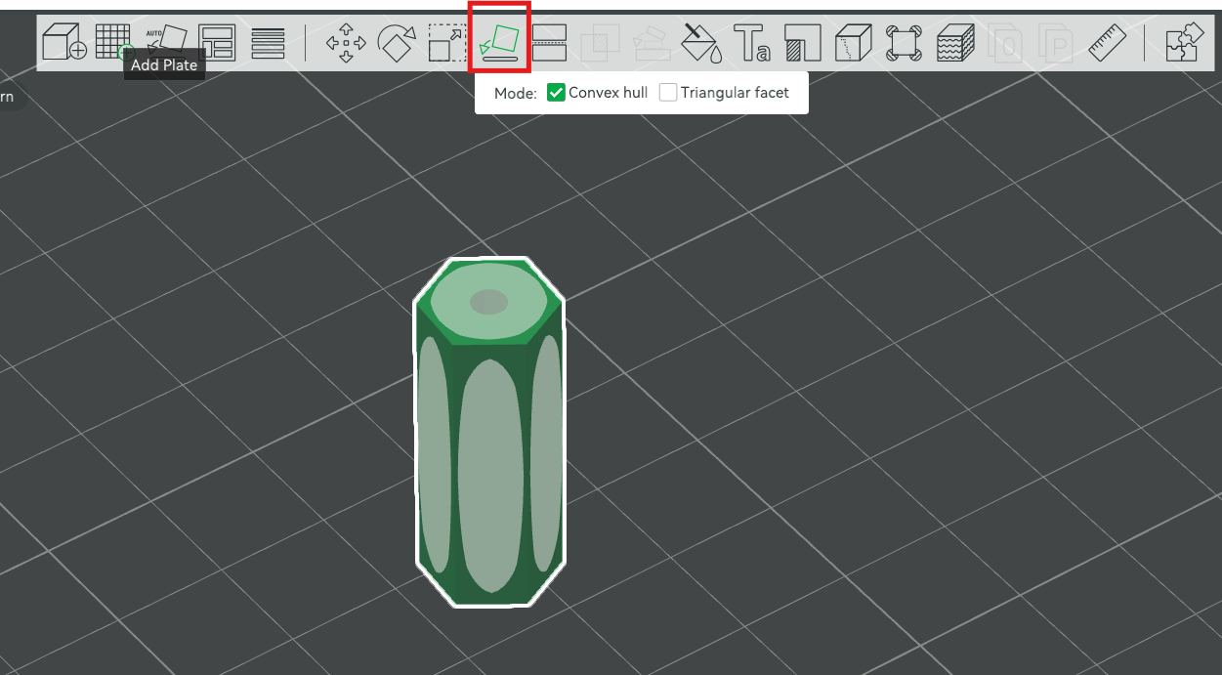
Task: Toggle the highlighted Lay on face tool
Action: coord(500,43)
